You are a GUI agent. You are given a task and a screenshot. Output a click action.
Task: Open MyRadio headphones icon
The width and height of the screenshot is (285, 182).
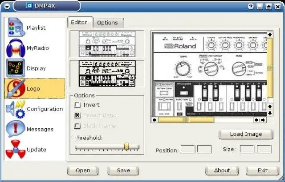16,48
